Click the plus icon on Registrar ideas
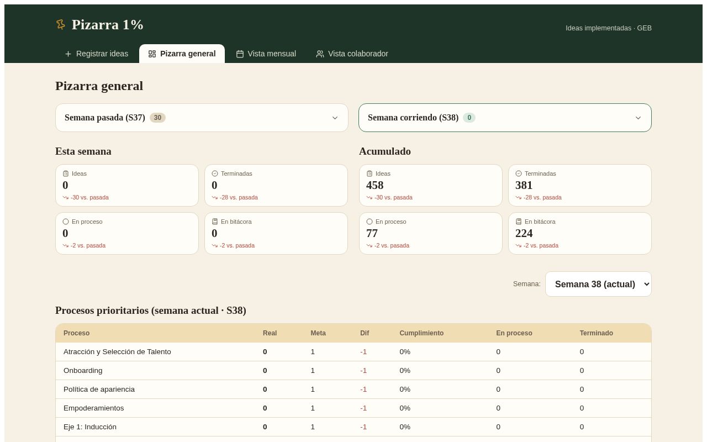The width and height of the screenshot is (707, 442). [68, 54]
